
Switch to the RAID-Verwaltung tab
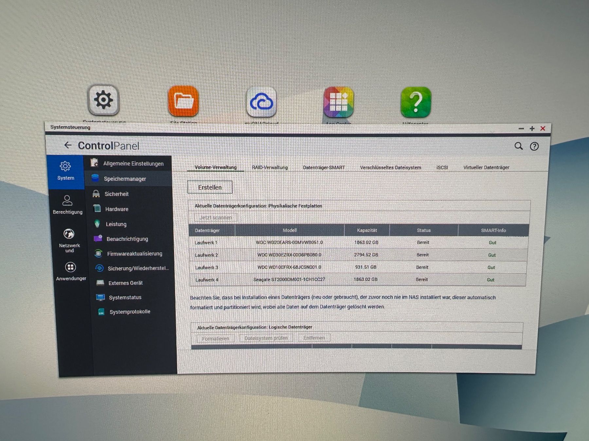(270, 167)
